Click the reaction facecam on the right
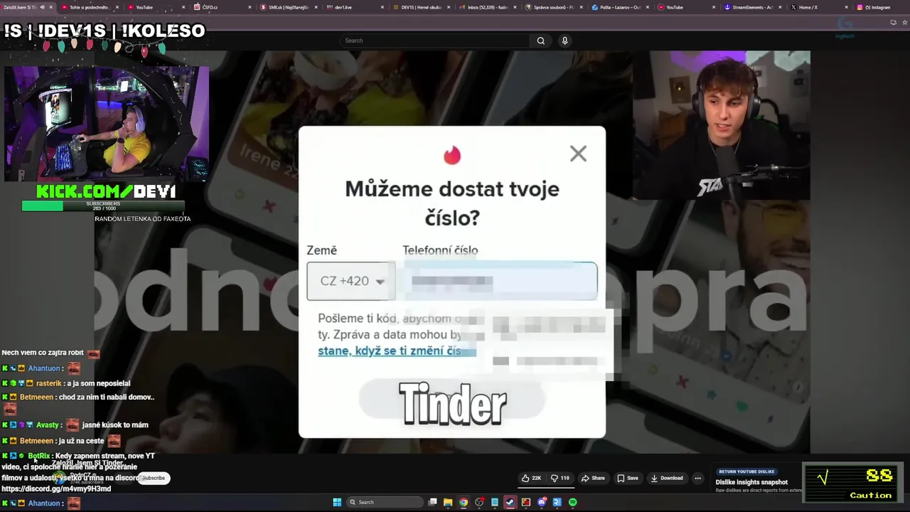Screen dimensions: 910x512 click(722, 125)
